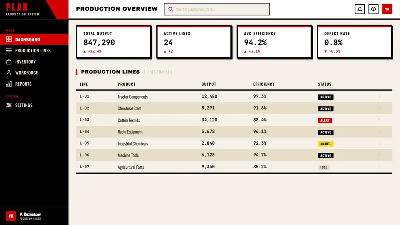Open row menu for L-04 Radio Equipment

tap(379, 132)
